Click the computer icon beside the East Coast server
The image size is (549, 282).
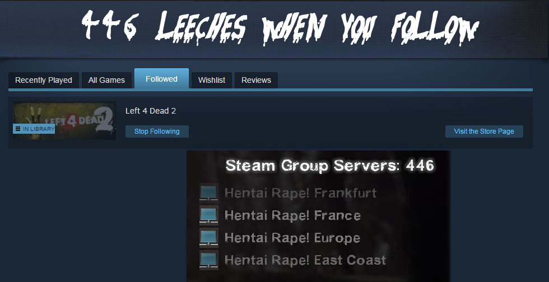[208, 260]
